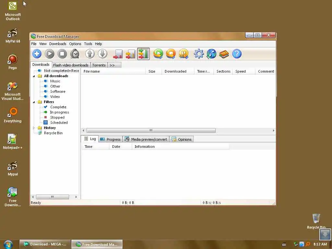Open settings with the blue gear icon
This screenshot has width=332, height=249.
(199, 54)
